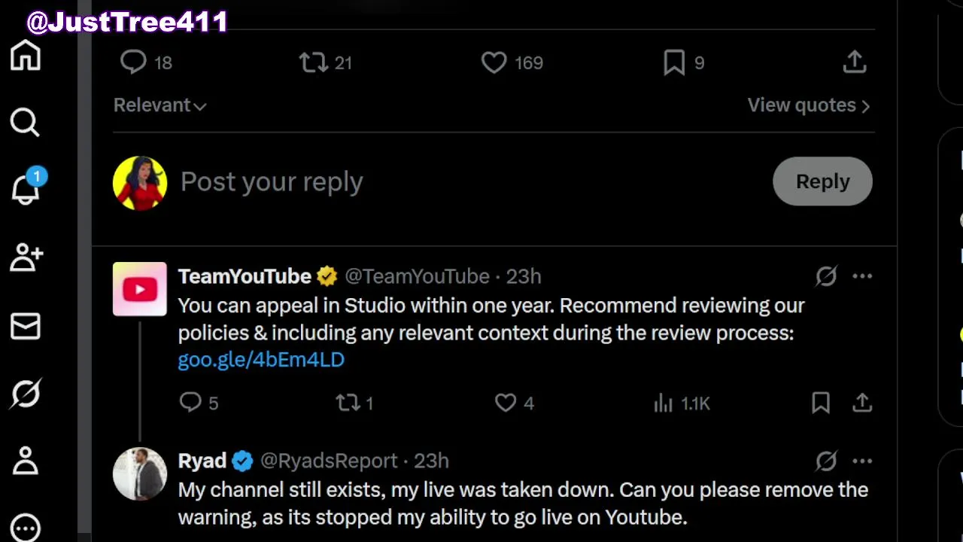Open three-dot menu on Ryad's reply
This screenshot has width=963, height=542.
coord(862,461)
